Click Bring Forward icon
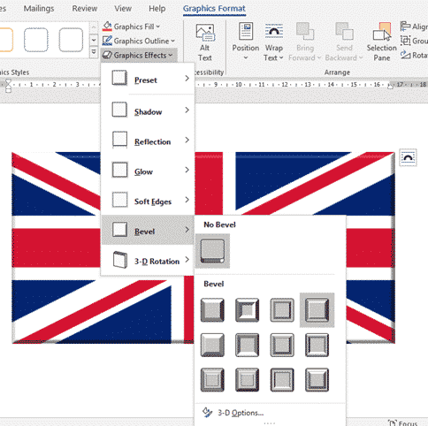428x426 pixels. [305, 31]
